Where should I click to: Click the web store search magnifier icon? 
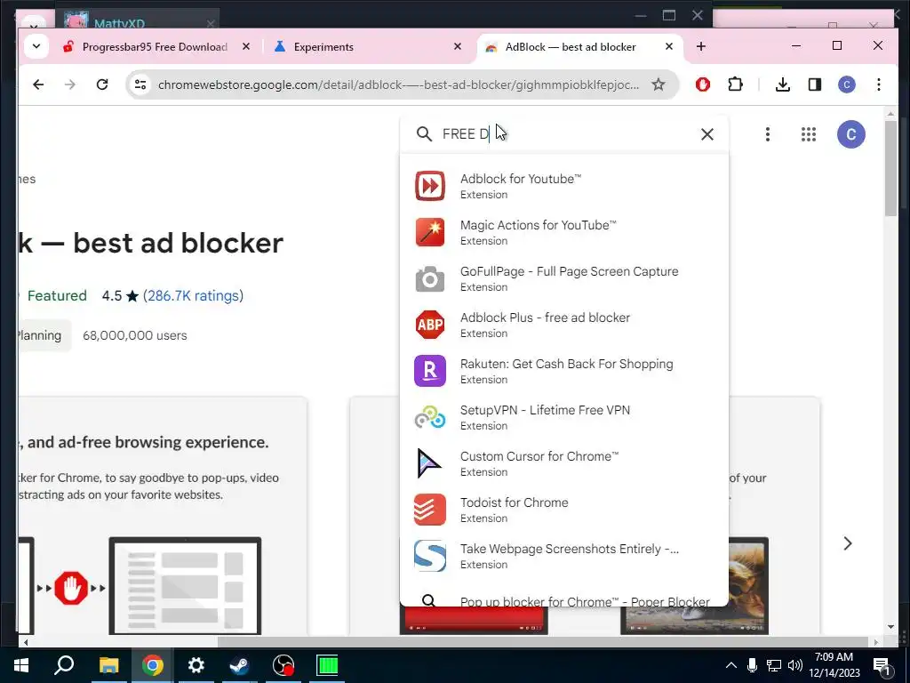424,134
